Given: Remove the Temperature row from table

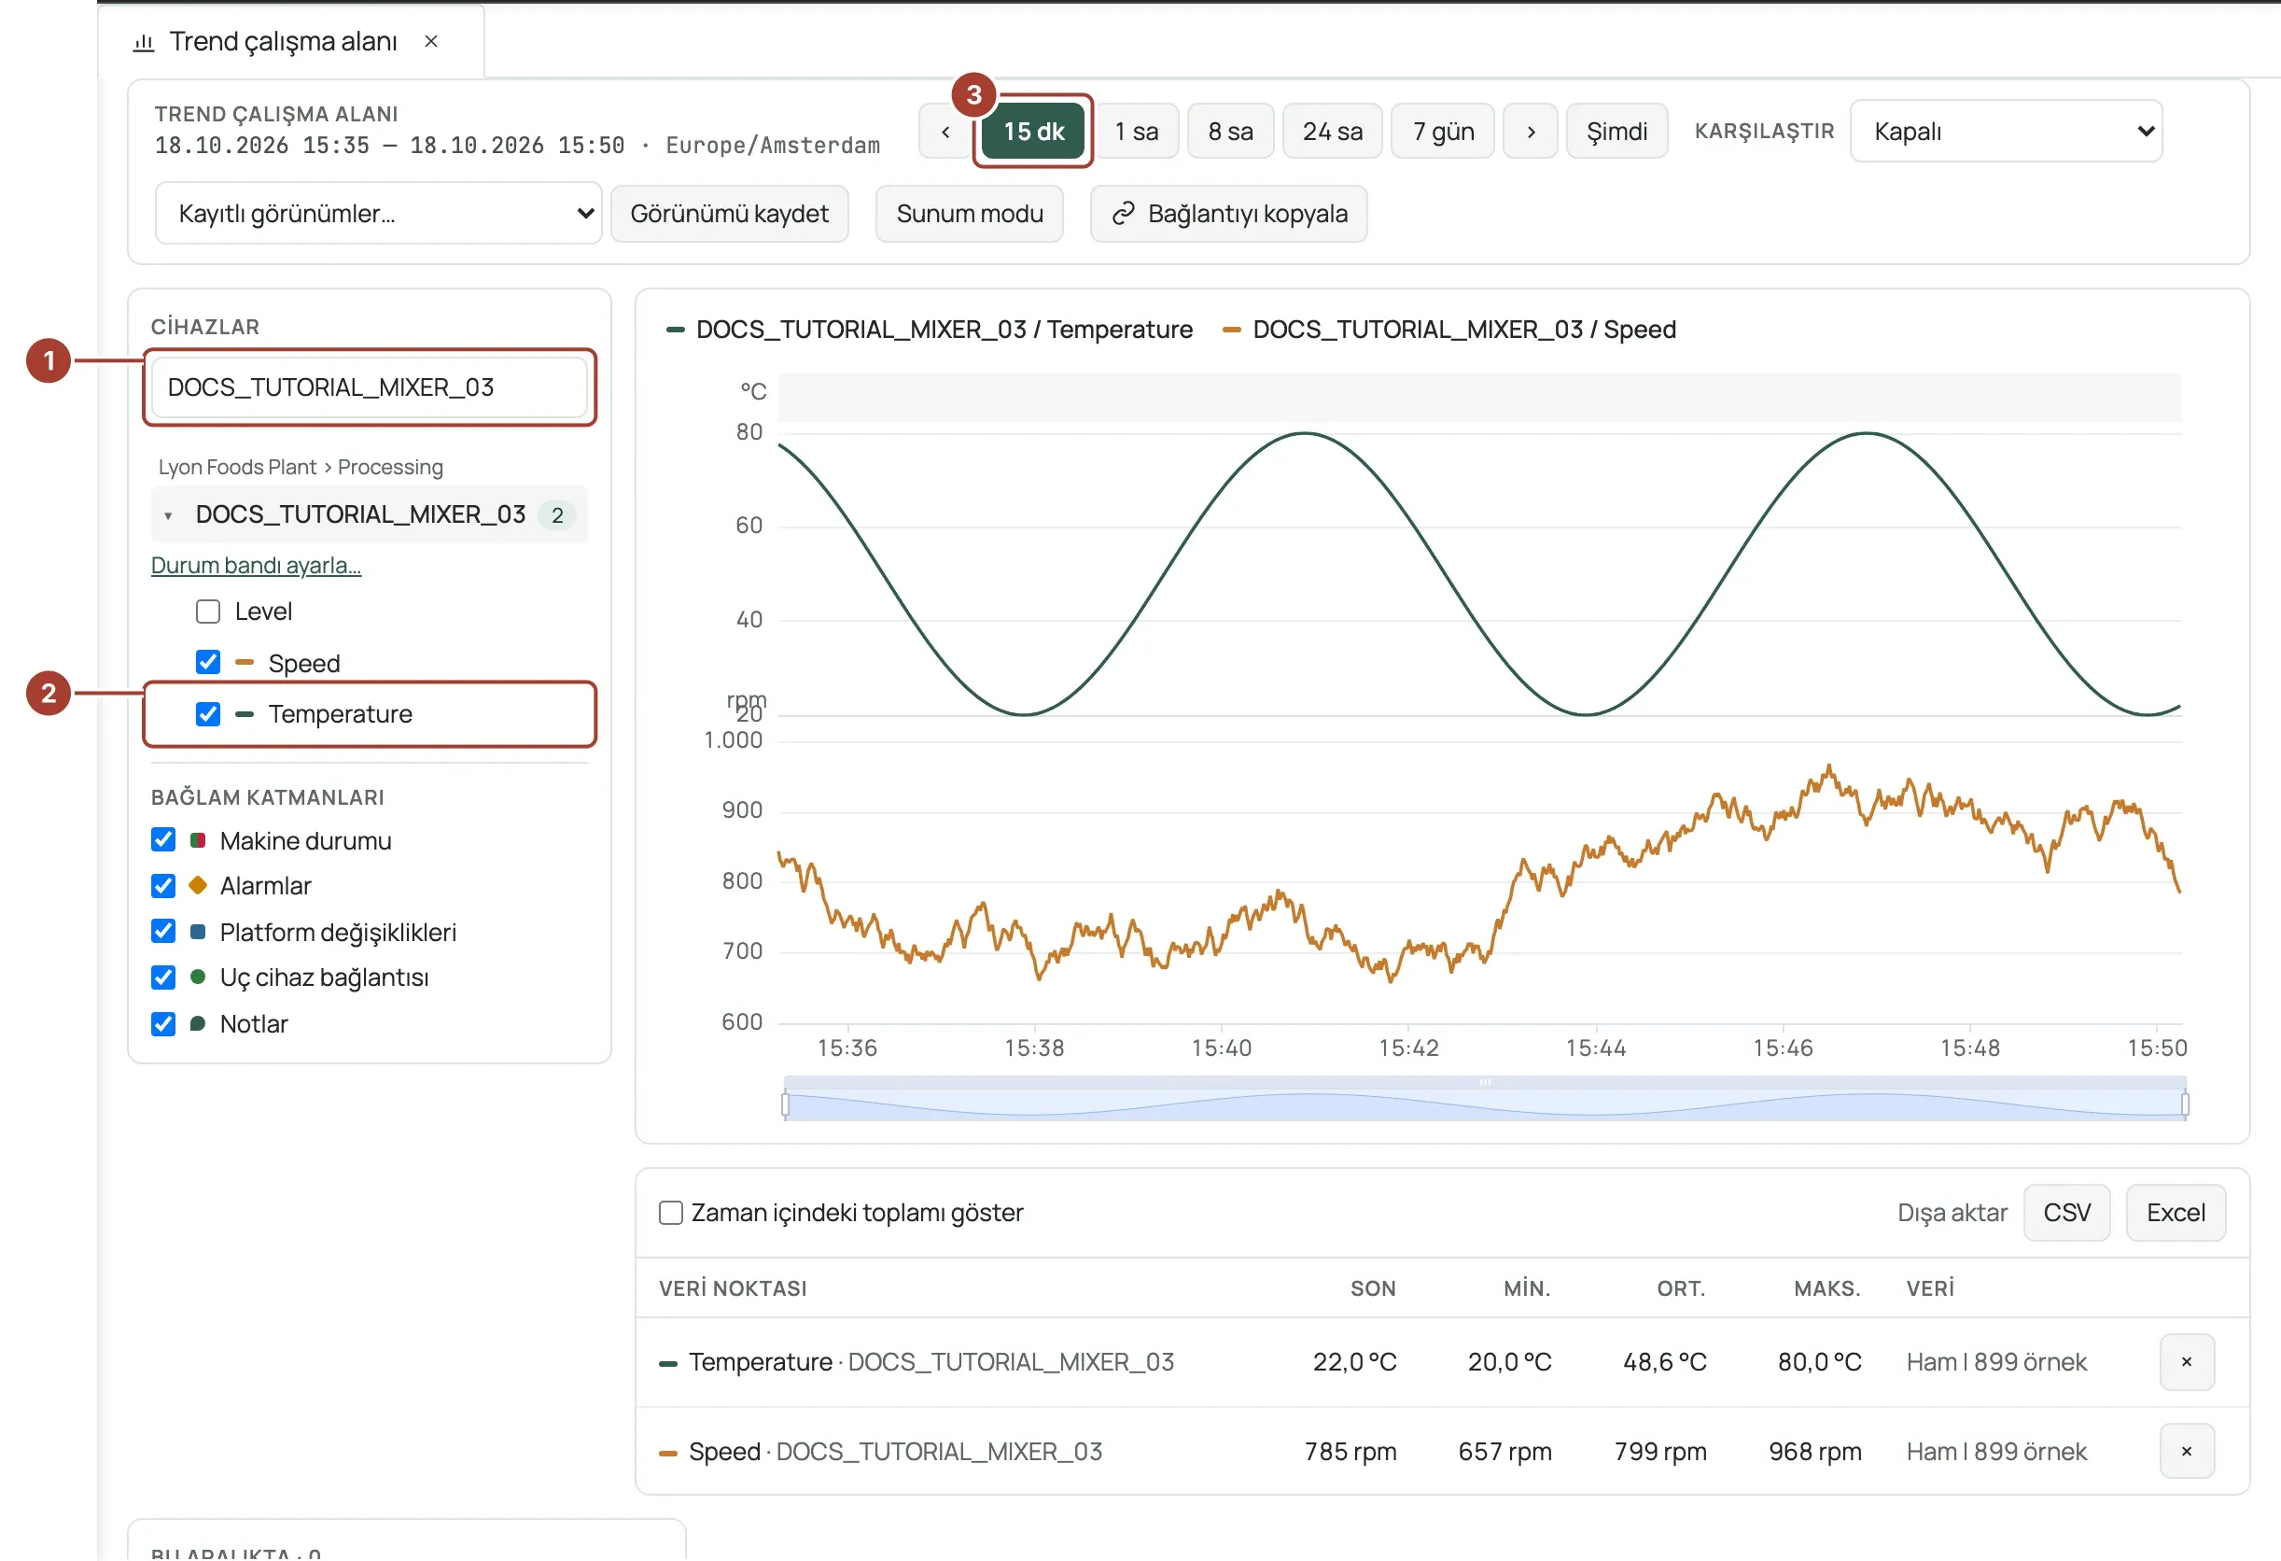Looking at the screenshot, I should tap(2187, 1363).
